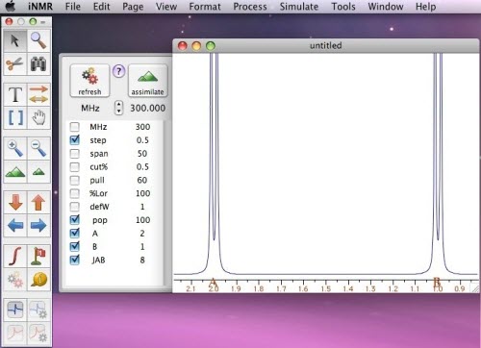Click the MHz value stepper arrows
The height and width of the screenshot is (348, 481).
[118, 108]
